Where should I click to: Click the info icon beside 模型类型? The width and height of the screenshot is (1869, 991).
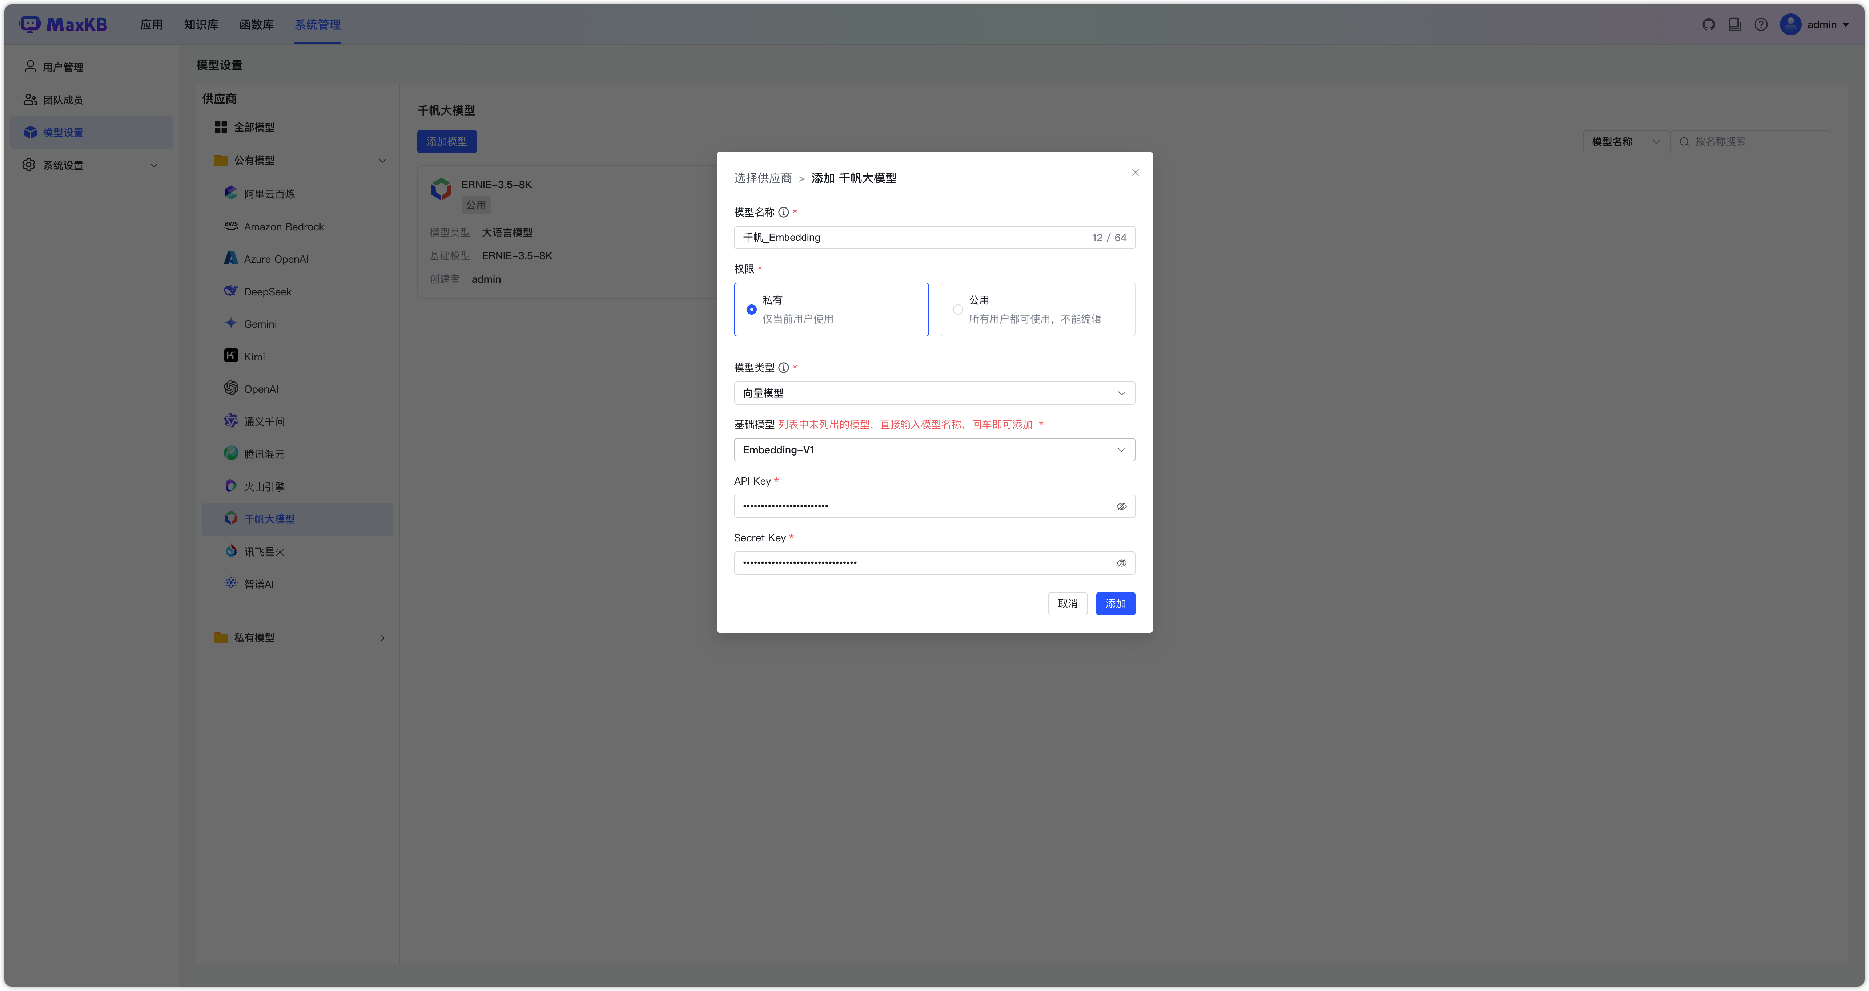tap(784, 368)
